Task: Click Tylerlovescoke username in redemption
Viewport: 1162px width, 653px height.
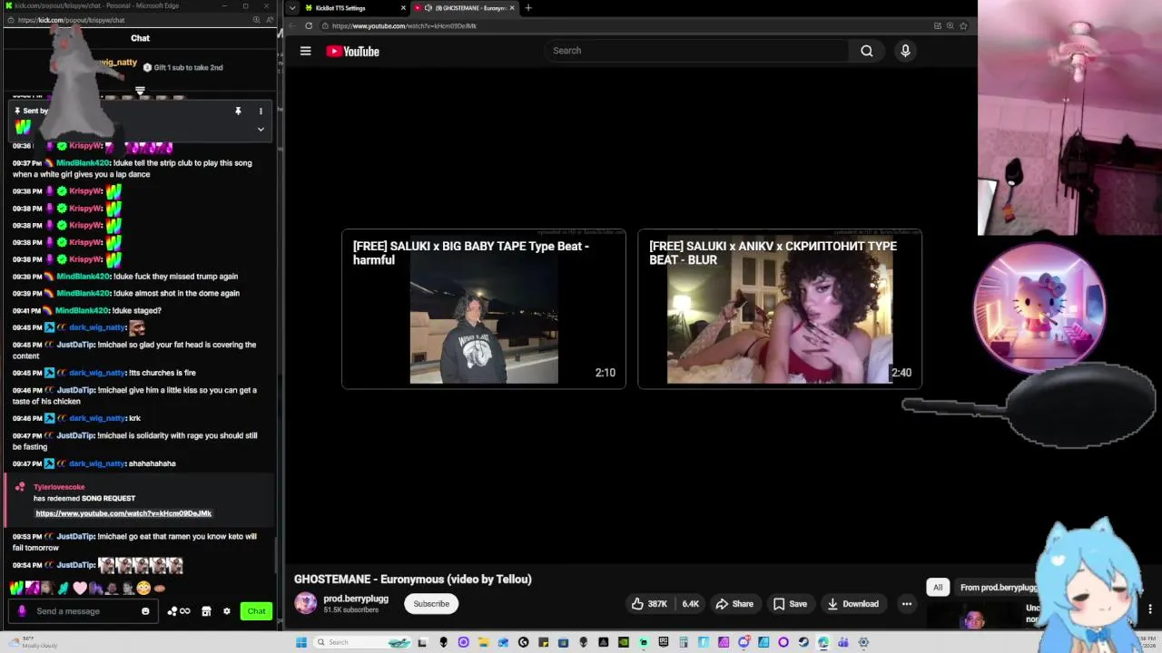Action: (x=59, y=487)
